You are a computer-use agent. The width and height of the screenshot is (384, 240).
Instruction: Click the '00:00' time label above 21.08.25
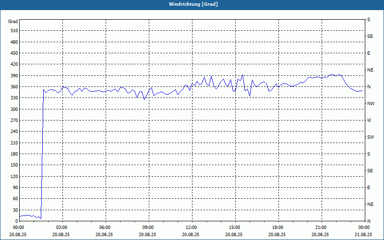363,228
